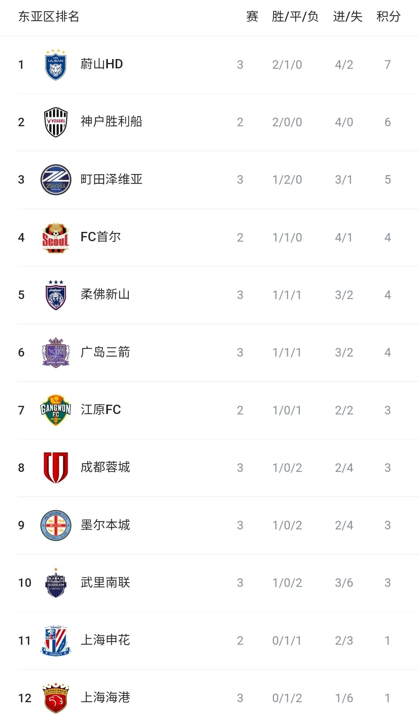Image resolution: width=419 pixels, height=722 pixels.
Task: Select the Machida Zelvia round badge
Action: click(x=56, y=180)
